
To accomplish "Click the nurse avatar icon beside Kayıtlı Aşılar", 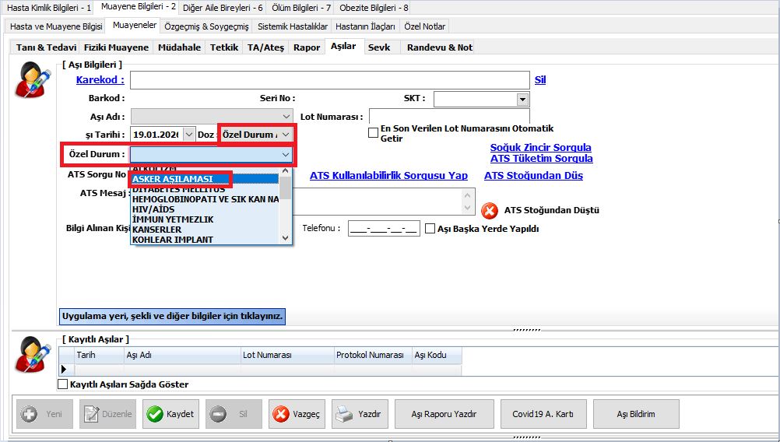I will click(x=33, y=355).
